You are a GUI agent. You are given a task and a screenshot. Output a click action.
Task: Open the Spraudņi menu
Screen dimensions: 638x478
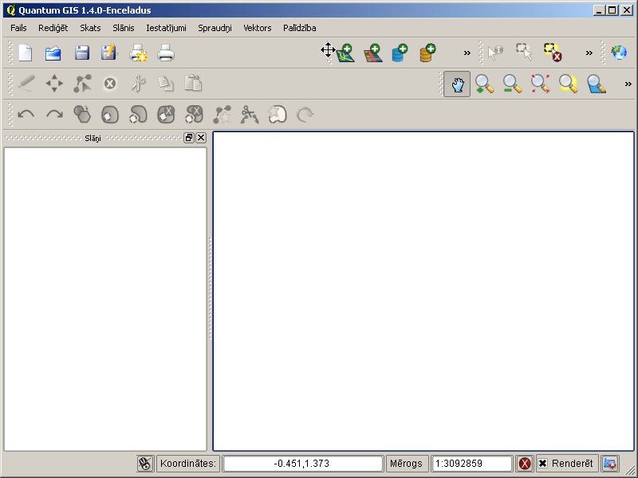215,28
